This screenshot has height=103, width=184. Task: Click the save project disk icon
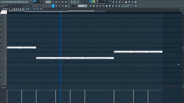(126, 2)
